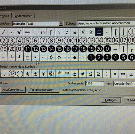
Task: Choose the white circled number 10
Action: 67,41
